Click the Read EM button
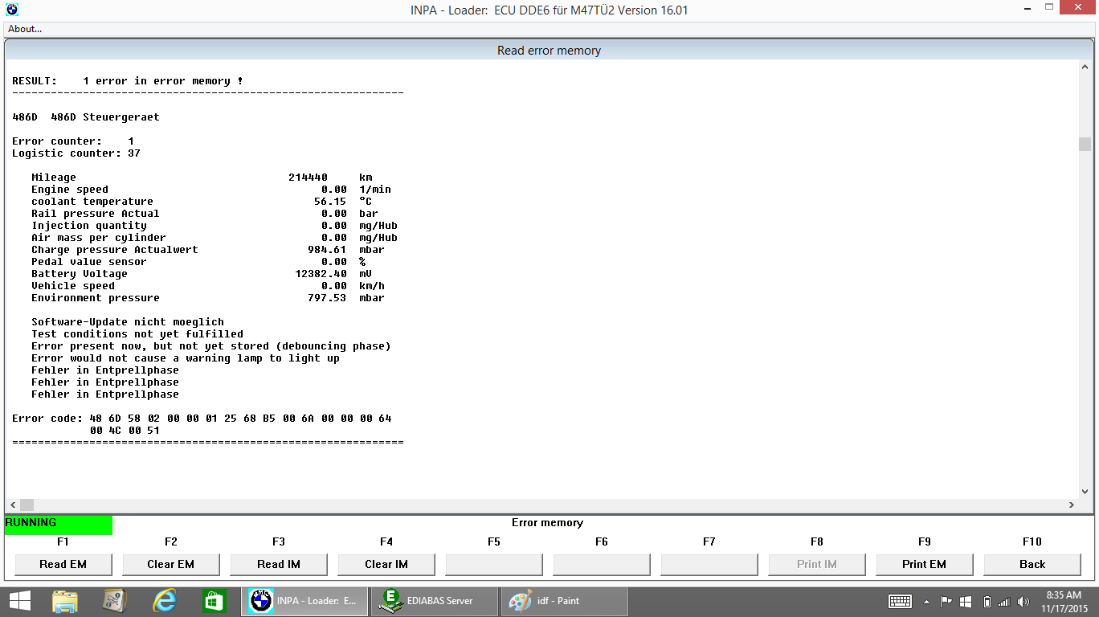This screenshot has width=1099, height=617. [x=63, y=564]
